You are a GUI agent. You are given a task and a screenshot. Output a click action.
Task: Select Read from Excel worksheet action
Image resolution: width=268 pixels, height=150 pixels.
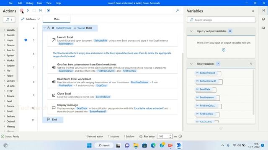(113, 82)
